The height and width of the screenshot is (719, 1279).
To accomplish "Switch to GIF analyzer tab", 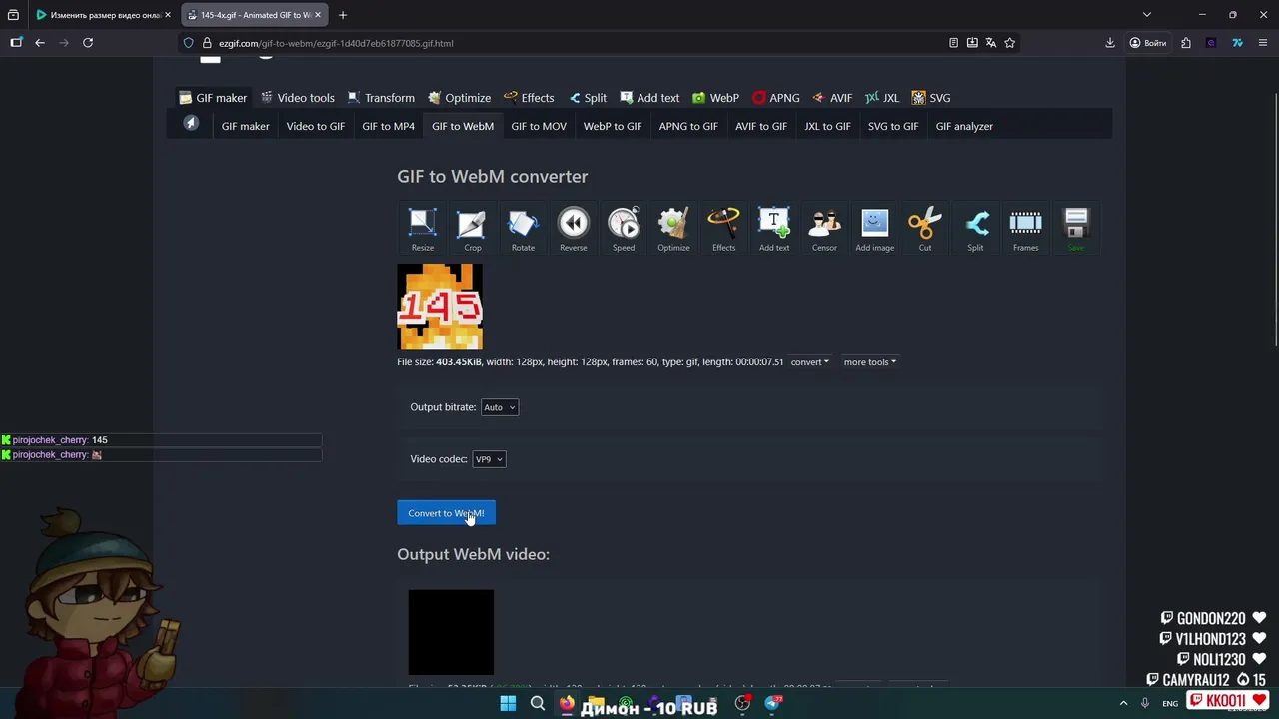I will click(x=964, y=126).
